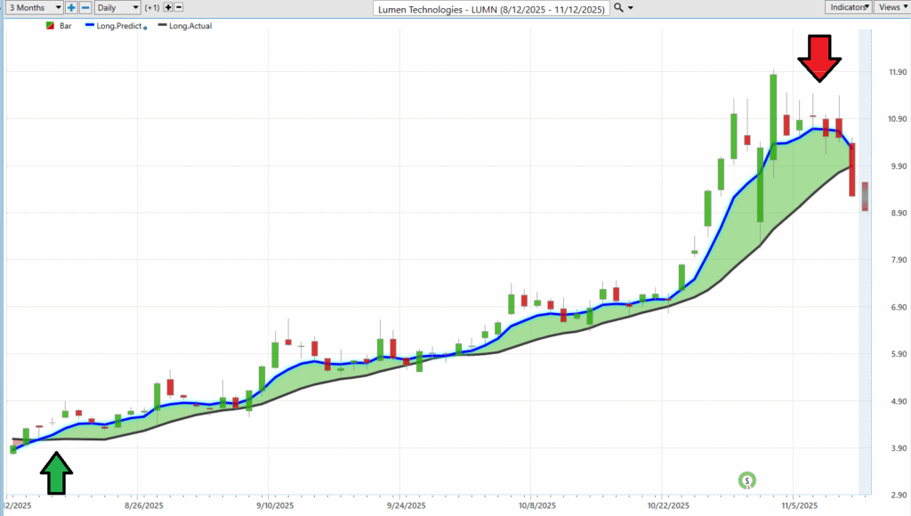Click the red down arrow sell signal

click(818, 60)
